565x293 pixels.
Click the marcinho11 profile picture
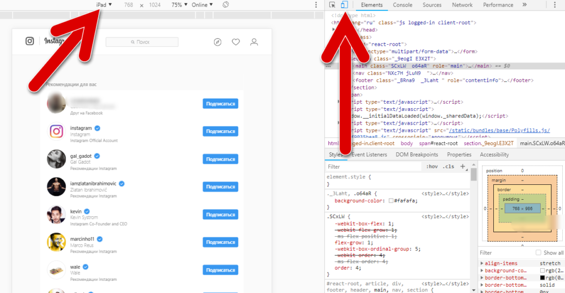click(x=56, y=242)
